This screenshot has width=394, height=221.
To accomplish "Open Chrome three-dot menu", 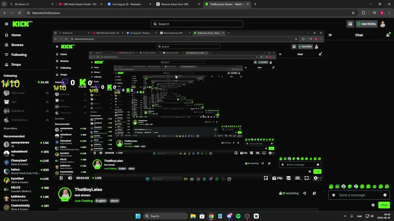I will pos(390,13).
